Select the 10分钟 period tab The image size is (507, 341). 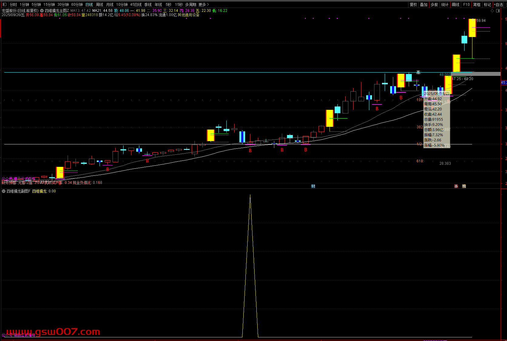tap(122, 5)
